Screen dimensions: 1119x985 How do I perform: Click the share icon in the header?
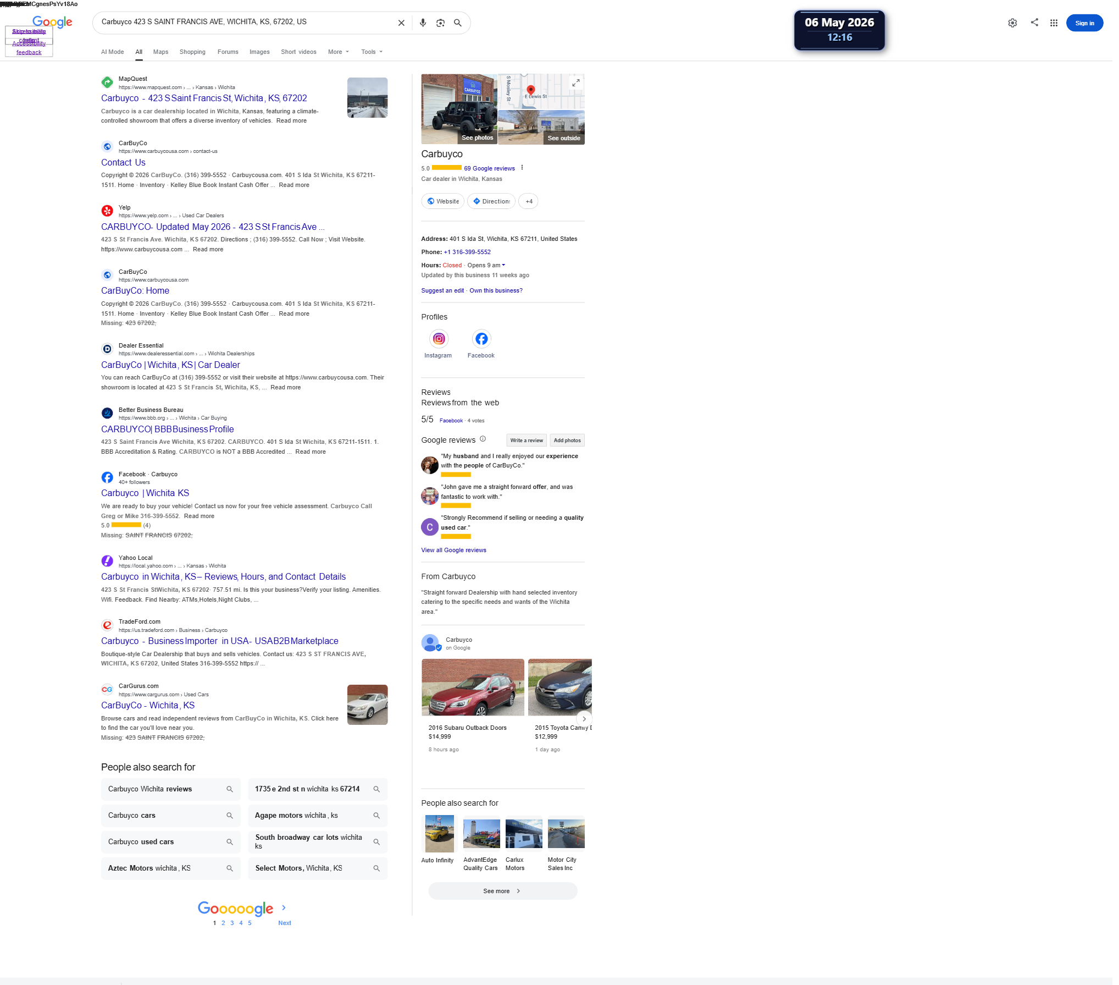coord(1034,23)
